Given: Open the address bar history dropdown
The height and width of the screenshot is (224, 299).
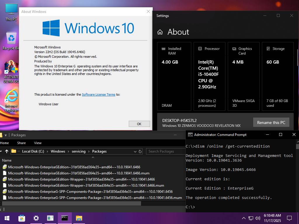Looking at the screenshot, I should pyautogui.click(x=135, y=151).
